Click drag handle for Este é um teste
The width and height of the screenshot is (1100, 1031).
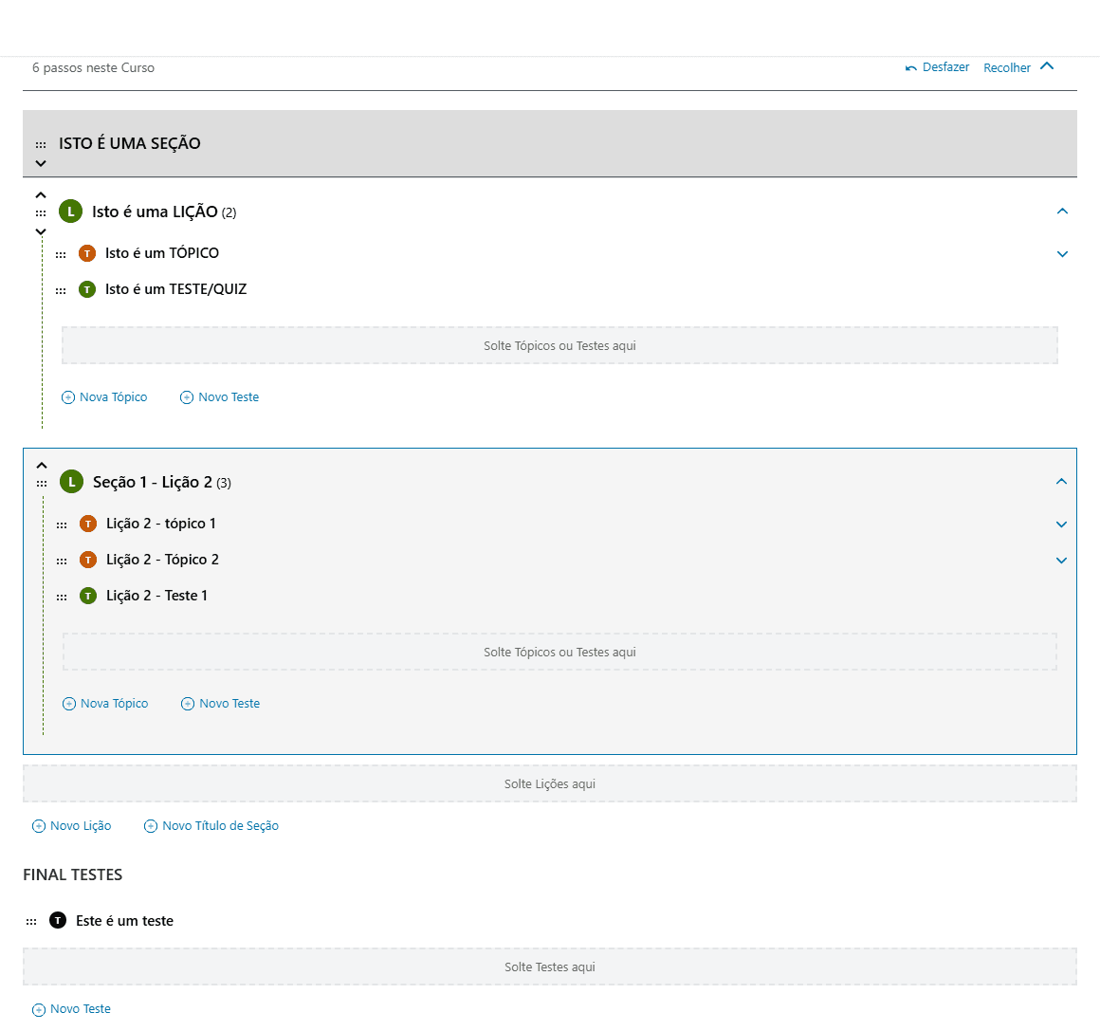[31, 922]
